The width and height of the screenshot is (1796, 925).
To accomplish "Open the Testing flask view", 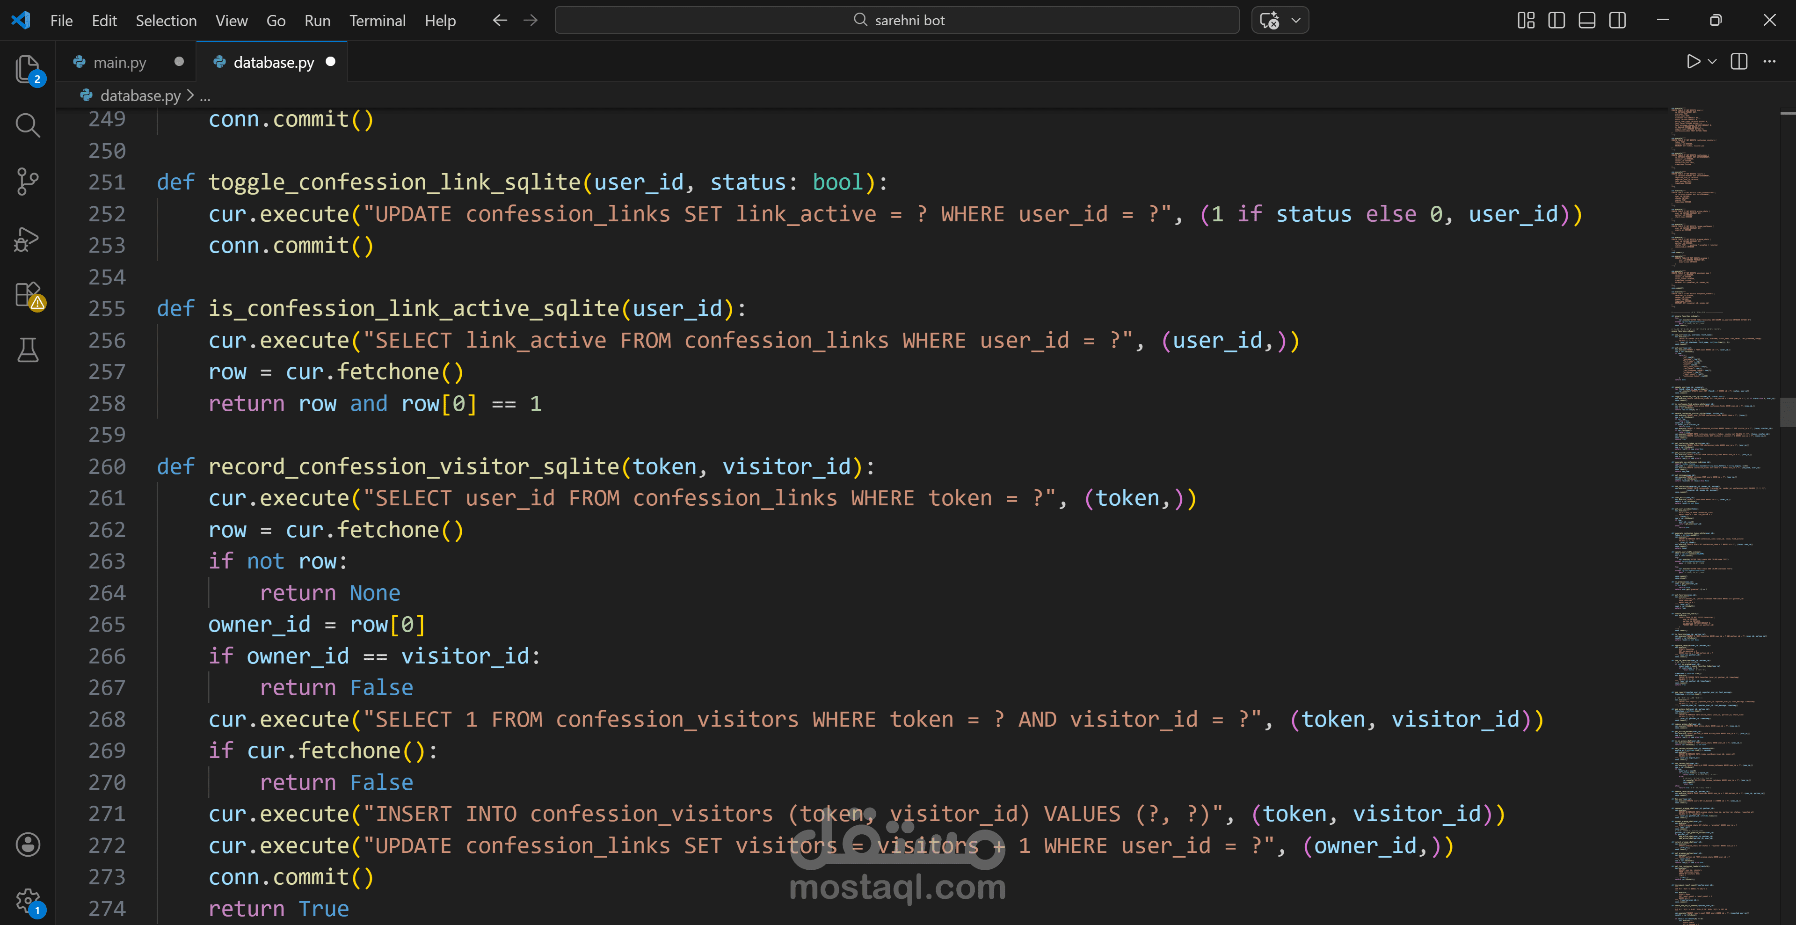I will coord(28,350).
